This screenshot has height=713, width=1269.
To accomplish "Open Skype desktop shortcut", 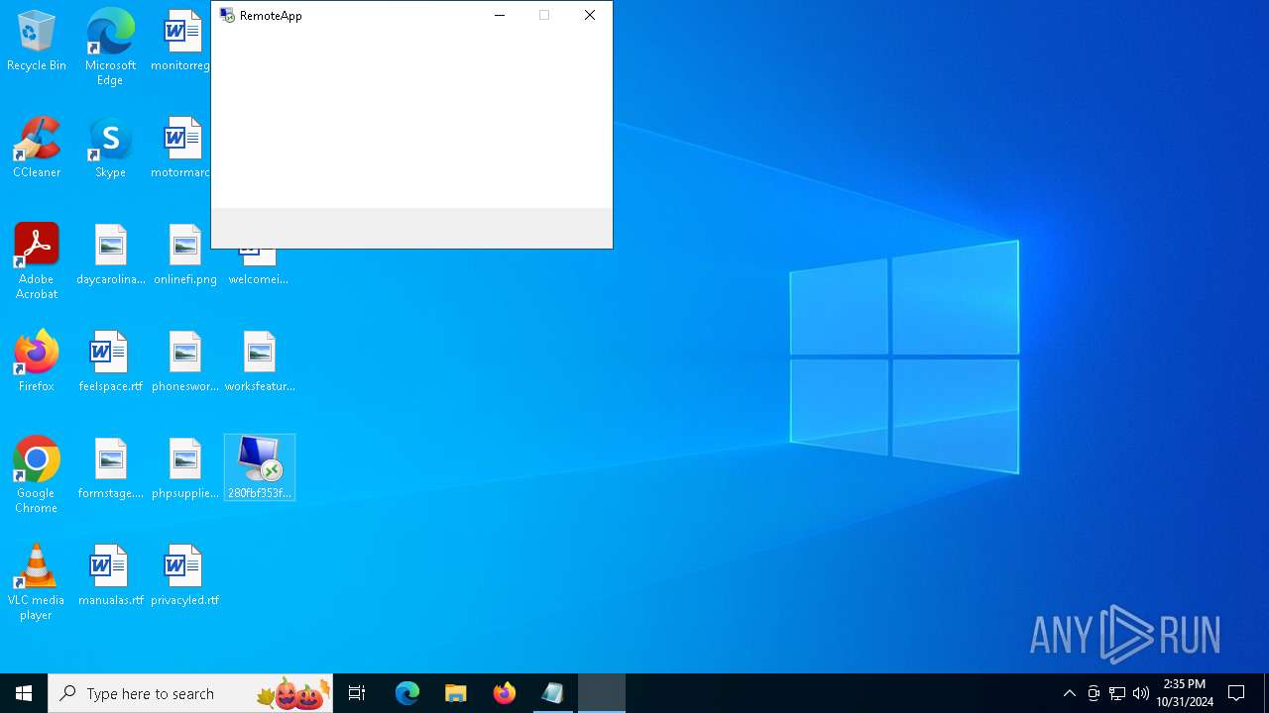I will point(110,149).
